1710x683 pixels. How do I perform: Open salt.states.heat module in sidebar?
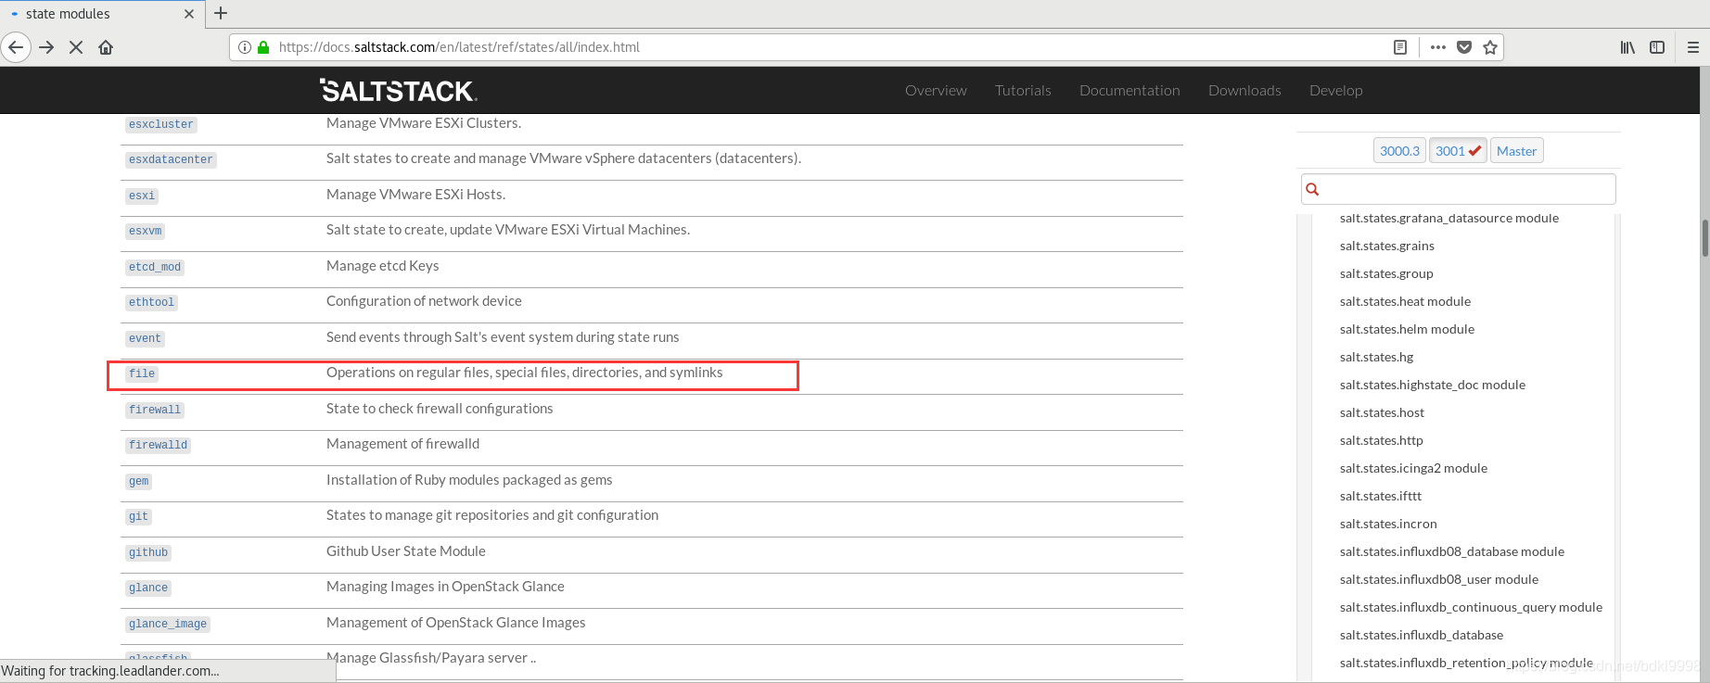pyautogui.click(x=1405, y=301)
